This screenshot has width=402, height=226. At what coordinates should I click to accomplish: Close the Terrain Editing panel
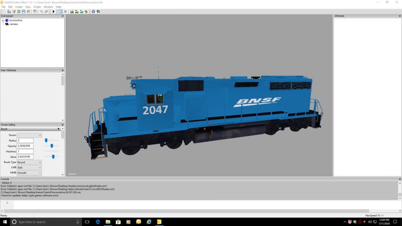63,125
